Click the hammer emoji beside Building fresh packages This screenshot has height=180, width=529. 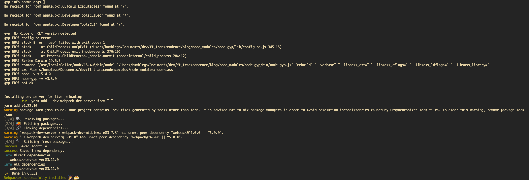17,141
